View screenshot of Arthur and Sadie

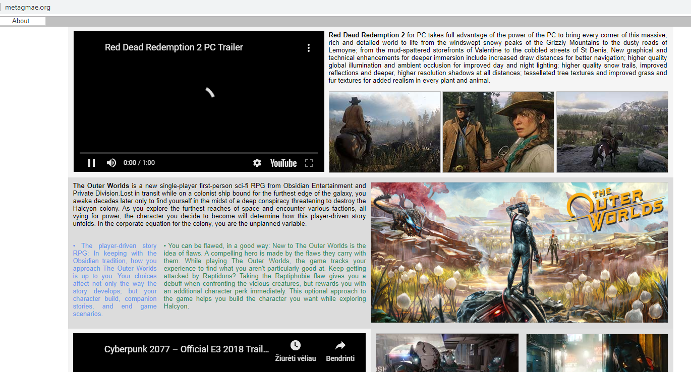[498, 132]
